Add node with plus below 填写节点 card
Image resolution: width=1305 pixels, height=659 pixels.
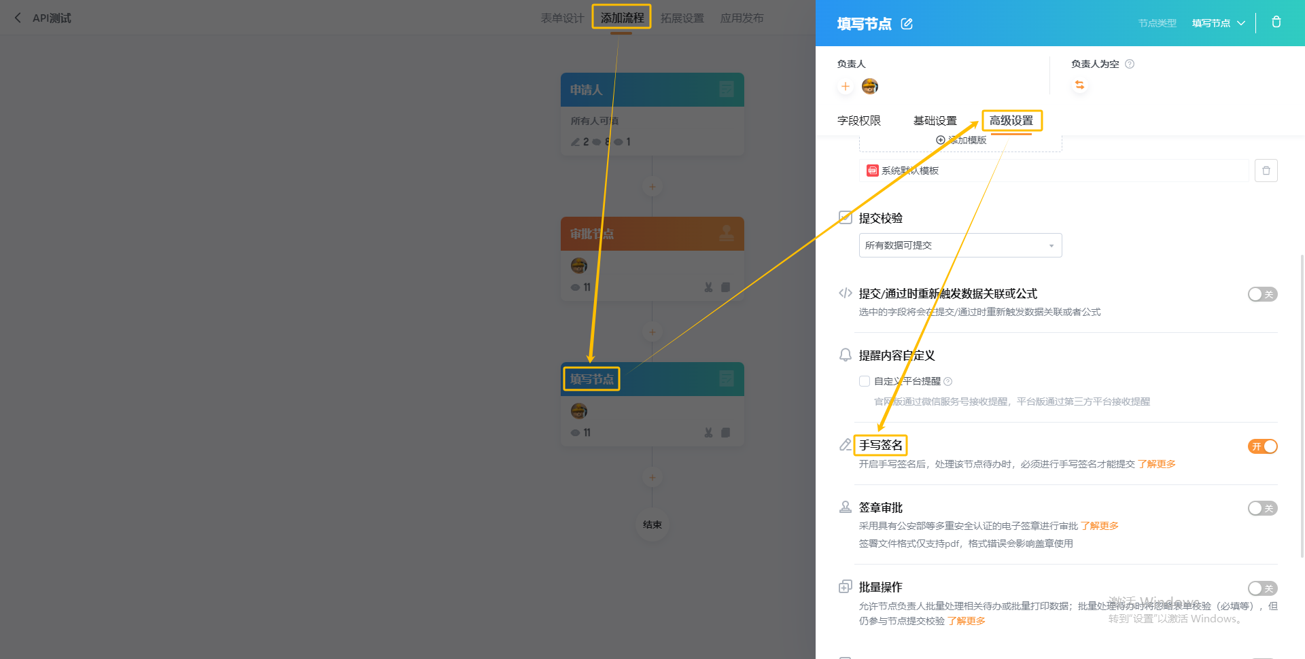tap(652, 478)
